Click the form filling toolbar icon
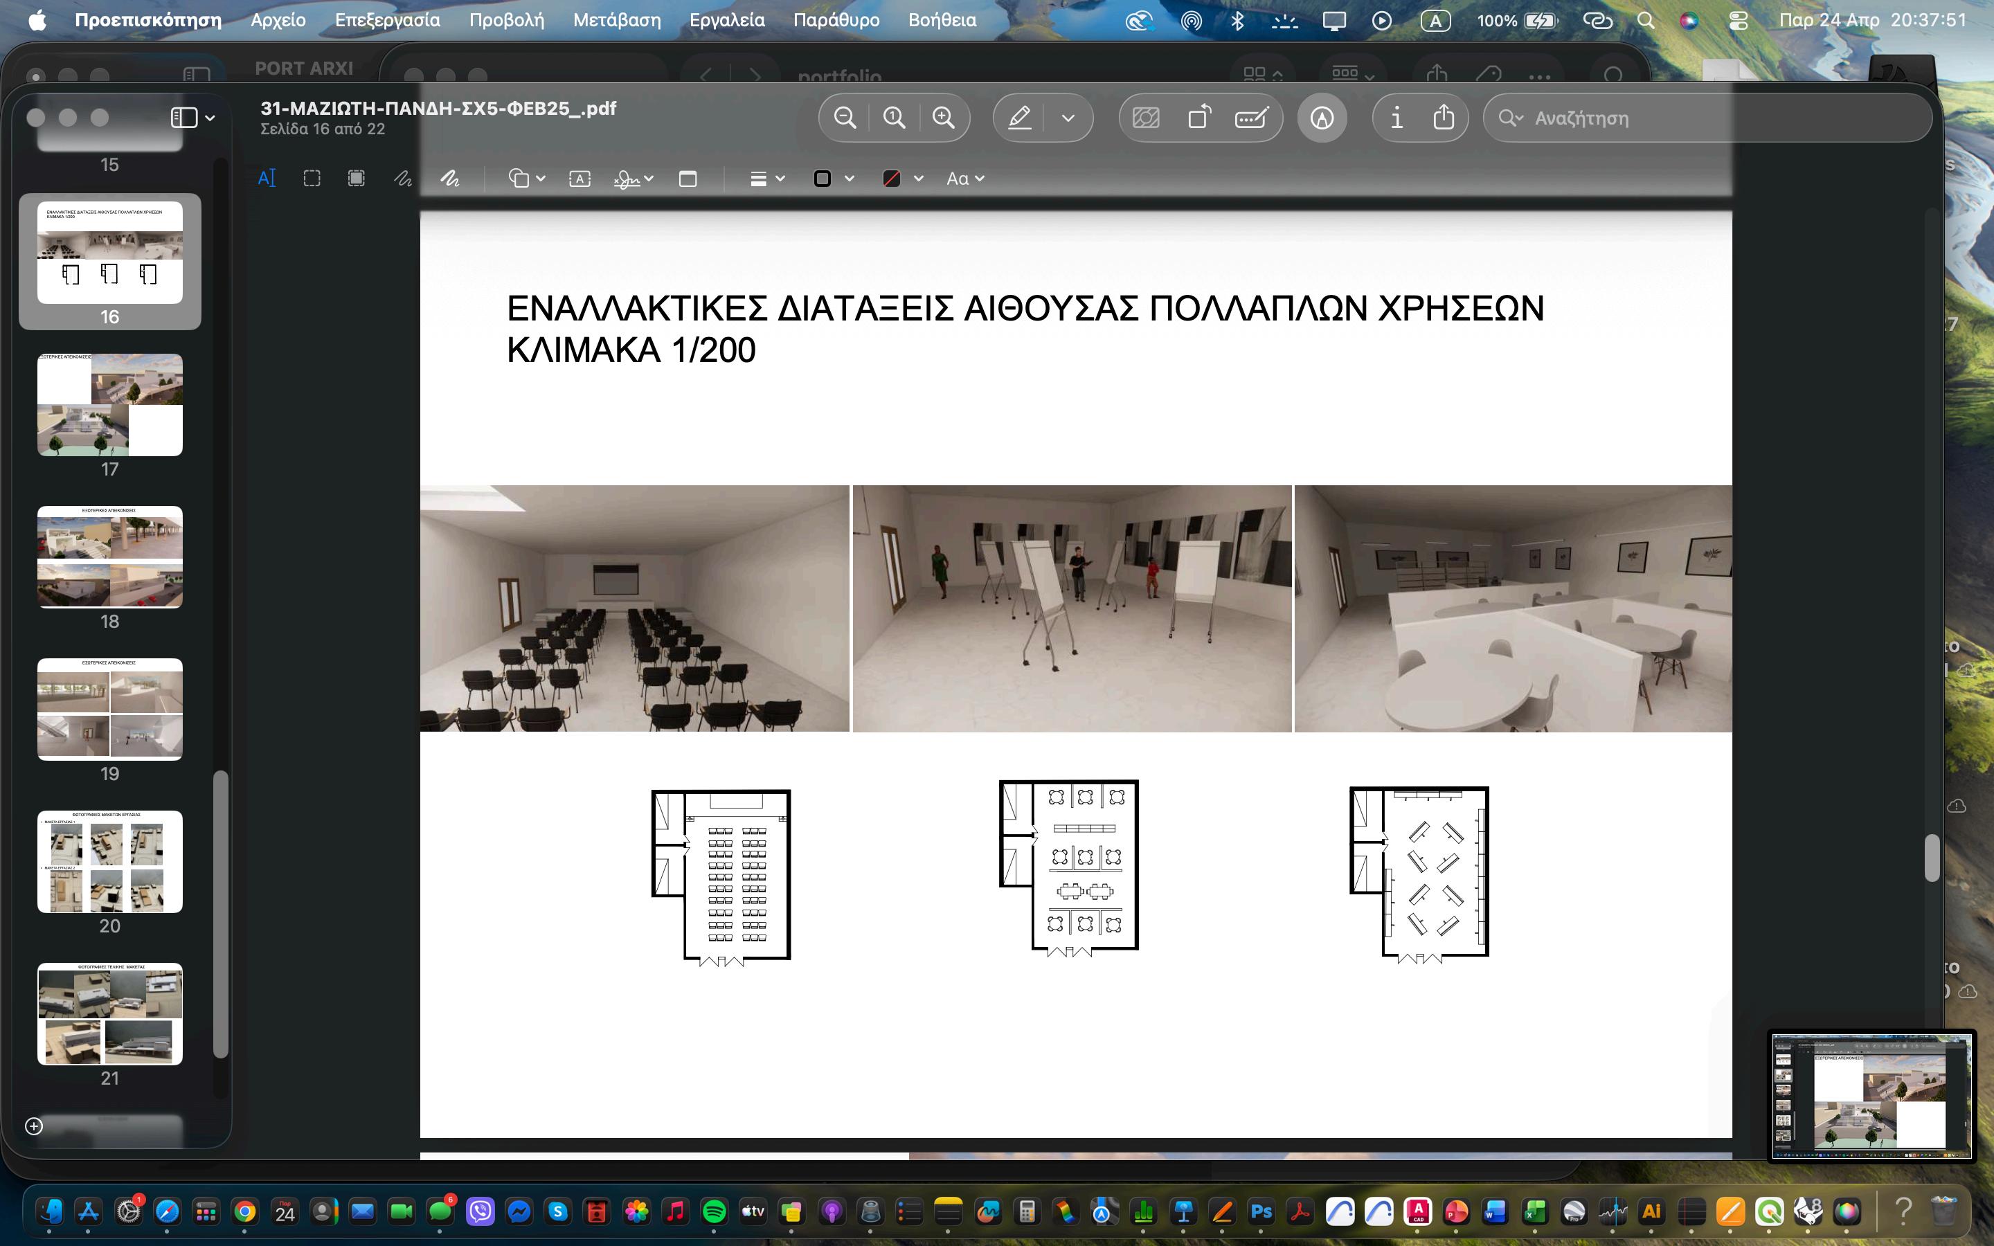The width and height of the screenshot is (1994, 1246). coord(1252,118)
